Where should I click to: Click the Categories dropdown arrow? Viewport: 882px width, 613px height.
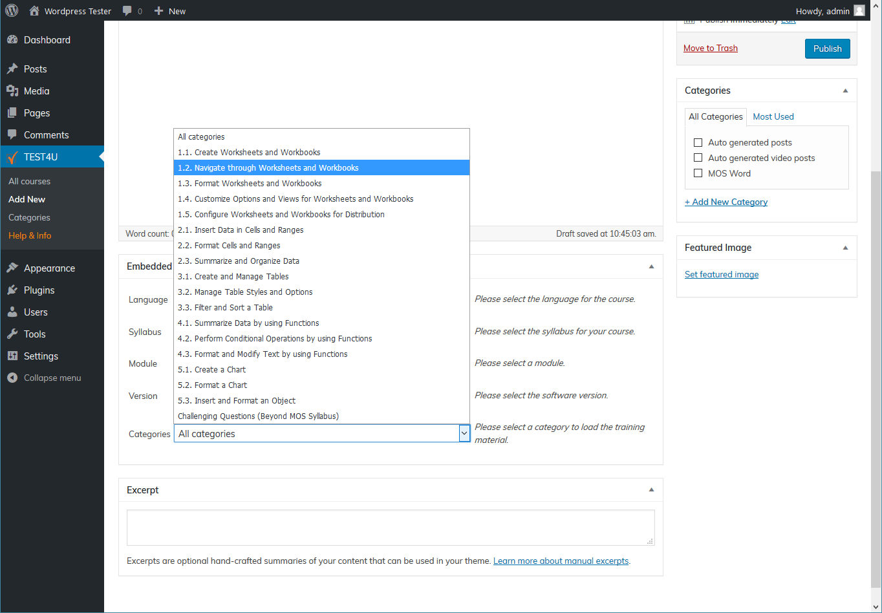pos(464,434)
